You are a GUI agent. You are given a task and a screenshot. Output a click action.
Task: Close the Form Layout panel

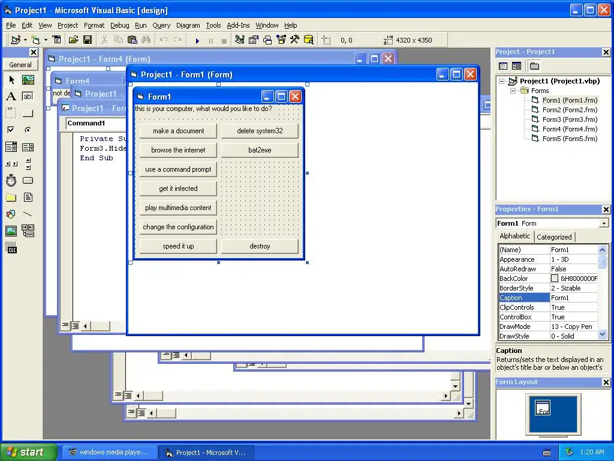coord(606,382)
